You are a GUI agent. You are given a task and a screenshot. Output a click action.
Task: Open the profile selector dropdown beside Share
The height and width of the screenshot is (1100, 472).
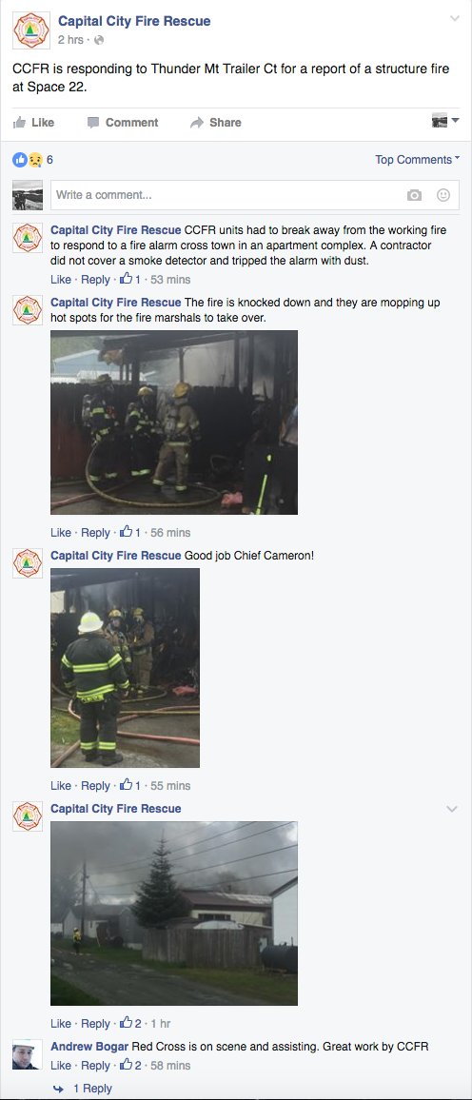point(445,121)
